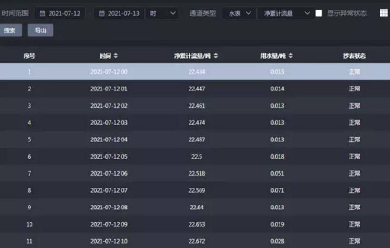Click the start date calendar icon
390x248 pixels.
42,13
